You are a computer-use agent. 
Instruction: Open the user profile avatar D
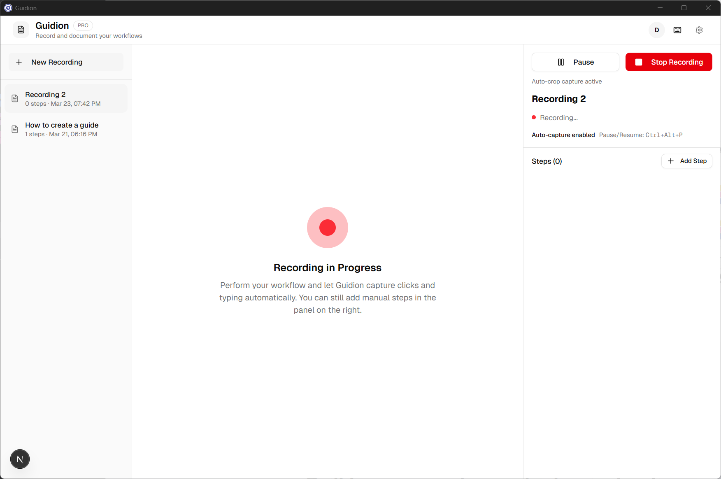tap(657, 30)
